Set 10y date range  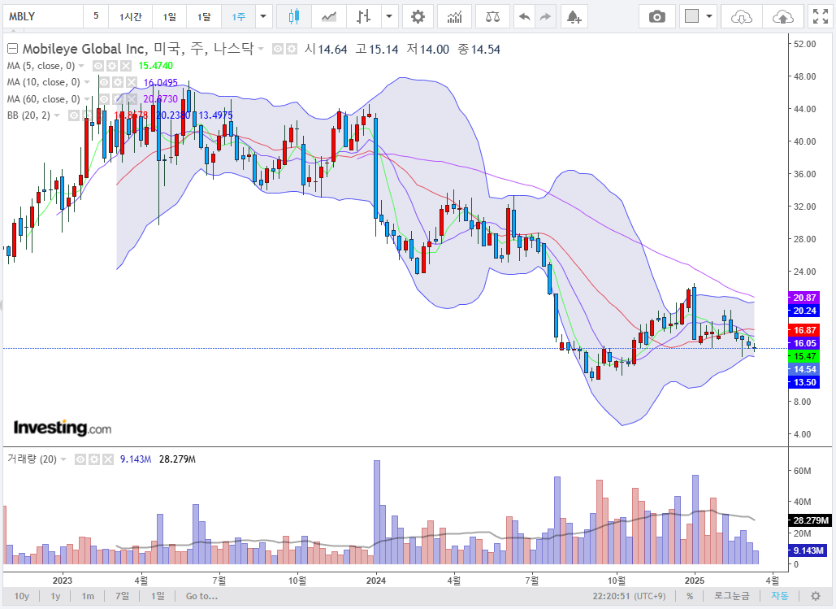click(x=22, y=596)
